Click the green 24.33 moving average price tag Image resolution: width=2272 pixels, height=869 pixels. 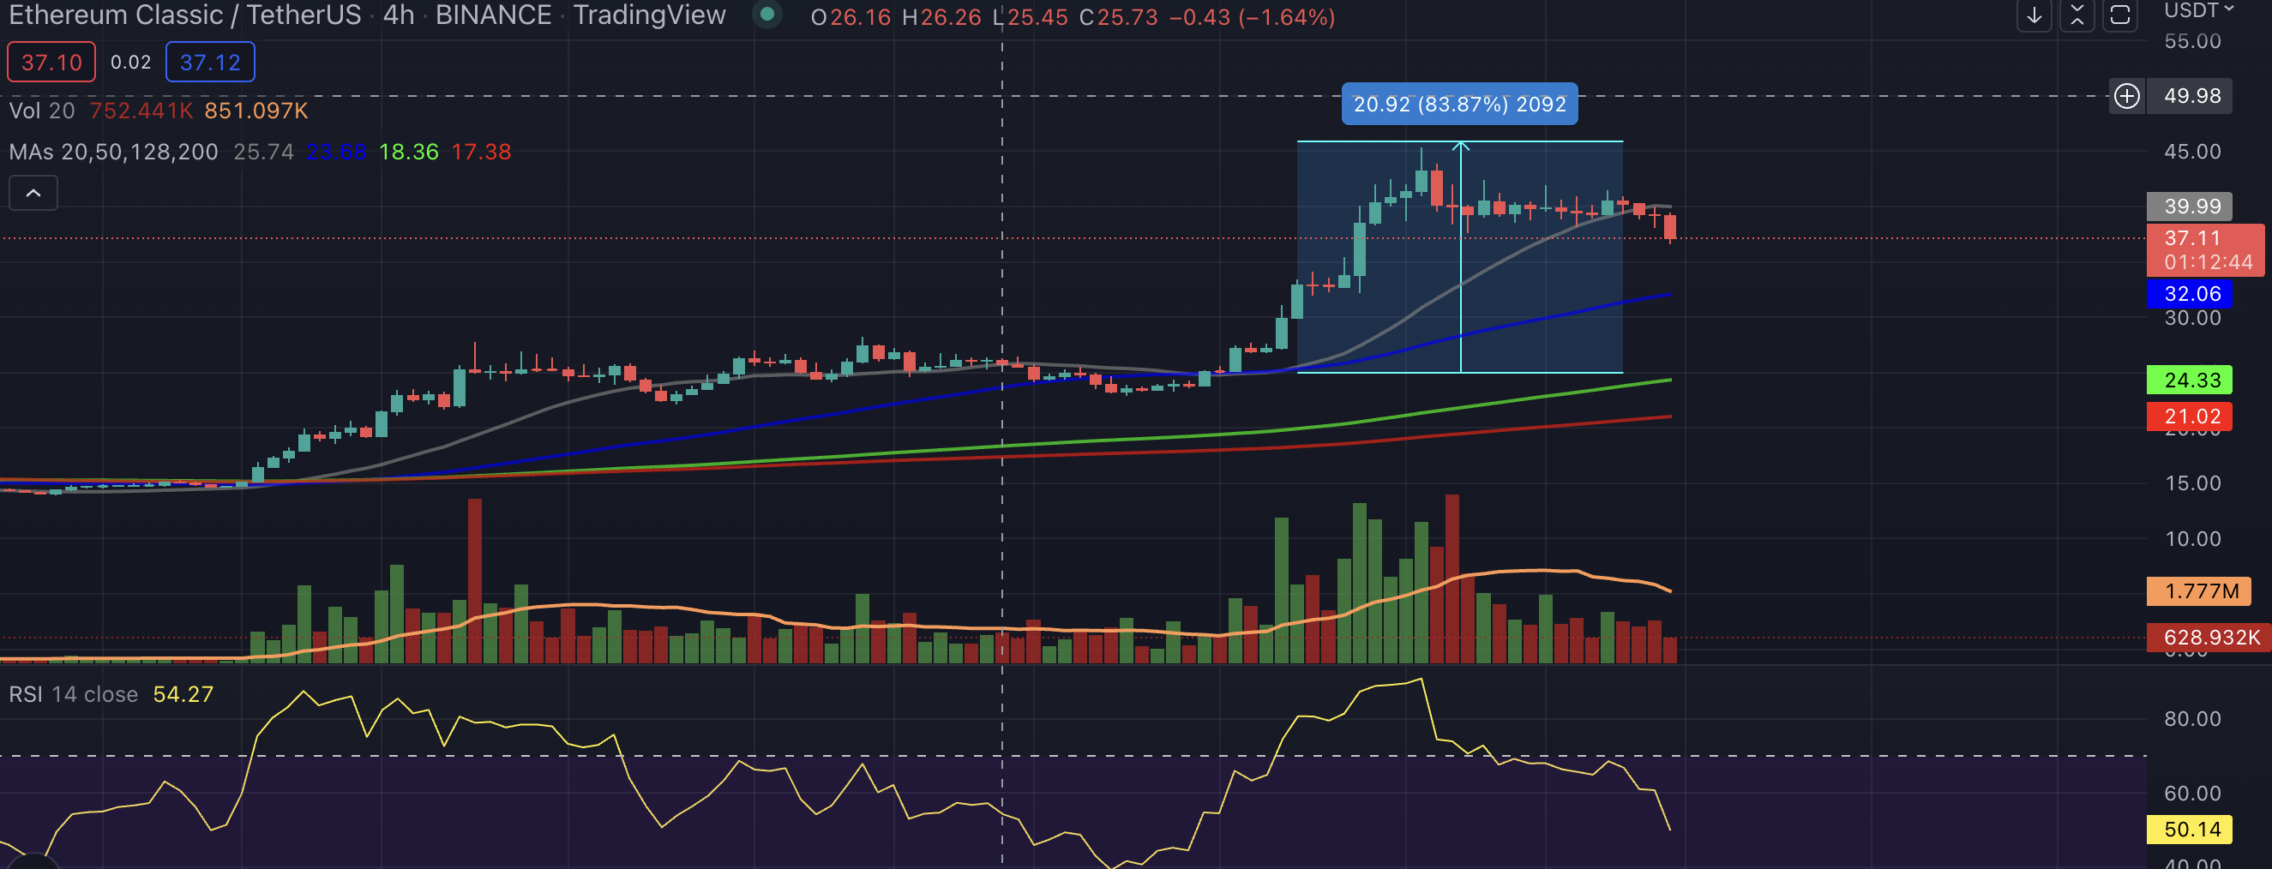tap(2189, 380)
